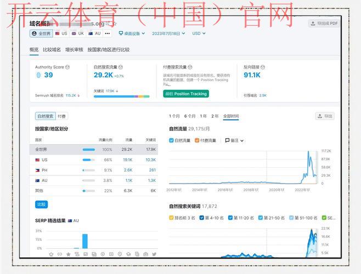361x274 pixels.
Task: Switch to the 按国家/地区进行比较 tab
Action: [x=109, y=49]
